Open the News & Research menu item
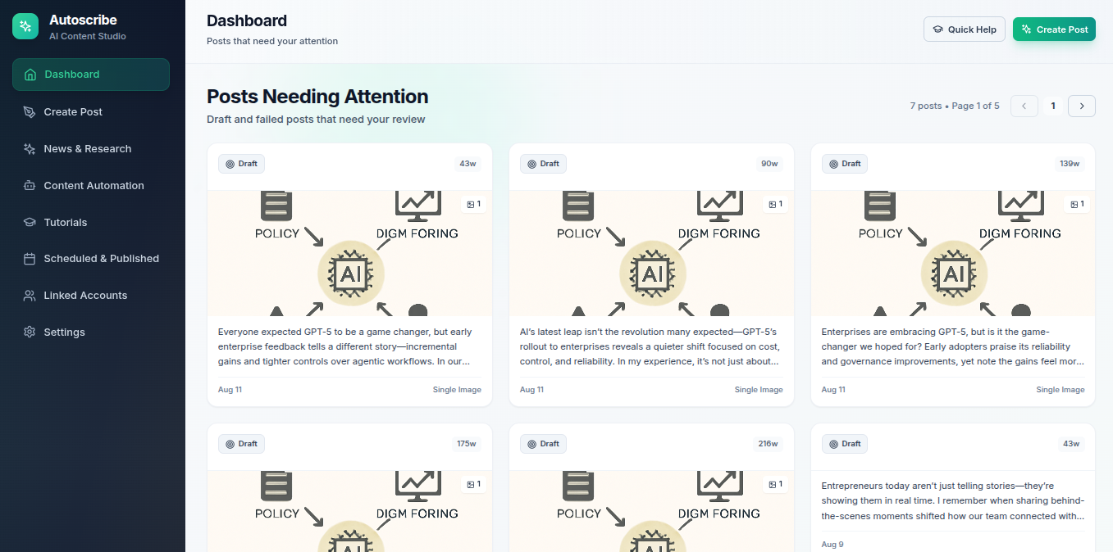The height and width of the screenshot is (552, 1113). coord(88,149)
